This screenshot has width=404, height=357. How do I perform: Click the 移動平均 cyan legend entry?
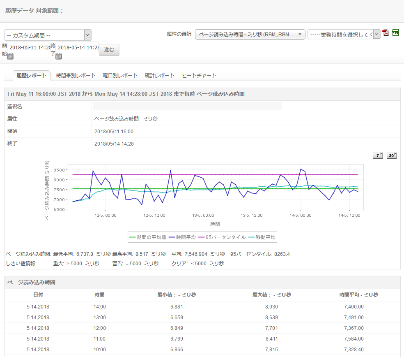coord(262,237)
